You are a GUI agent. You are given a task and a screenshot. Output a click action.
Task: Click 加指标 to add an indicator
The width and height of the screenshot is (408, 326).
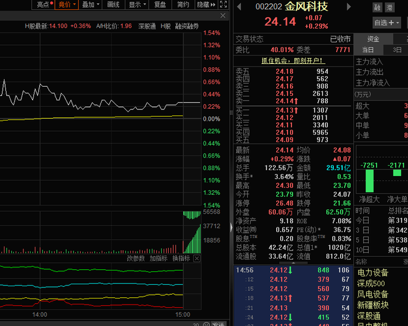click(158, 258)
